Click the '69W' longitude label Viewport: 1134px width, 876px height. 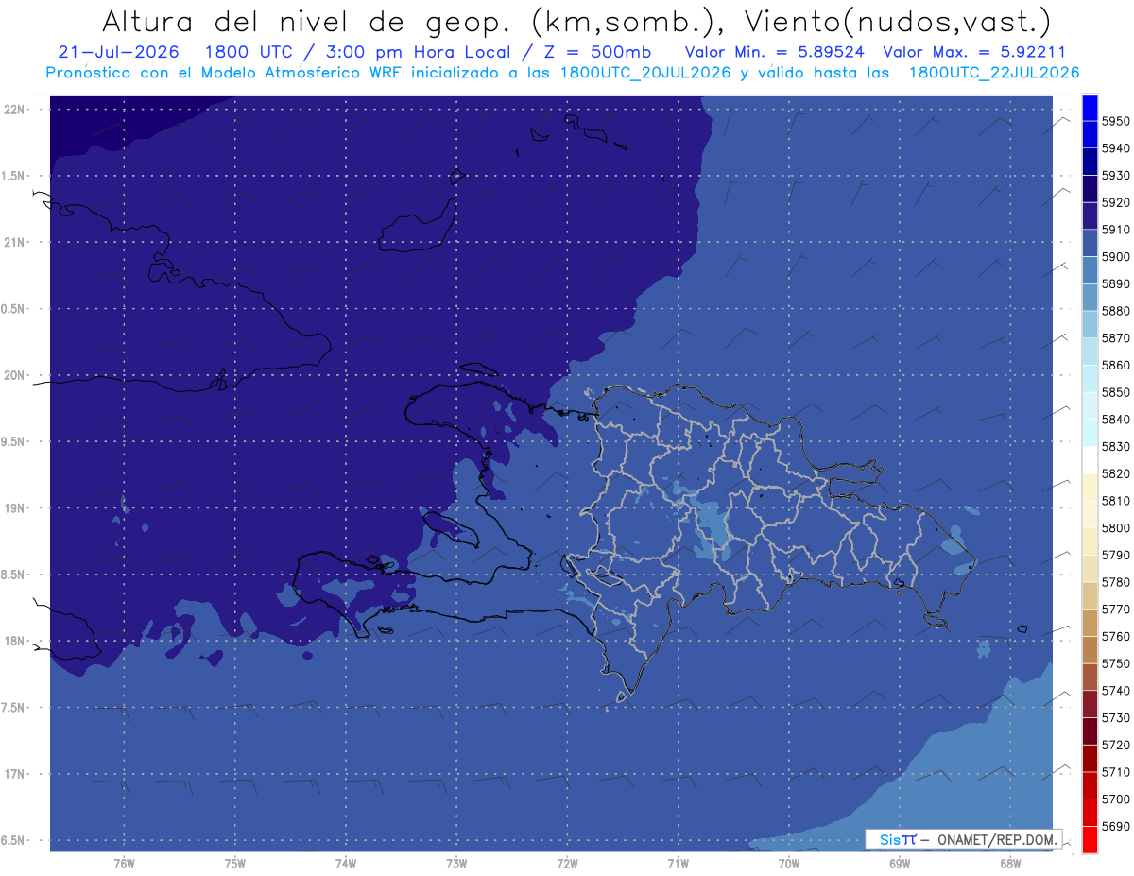[900, 863]
